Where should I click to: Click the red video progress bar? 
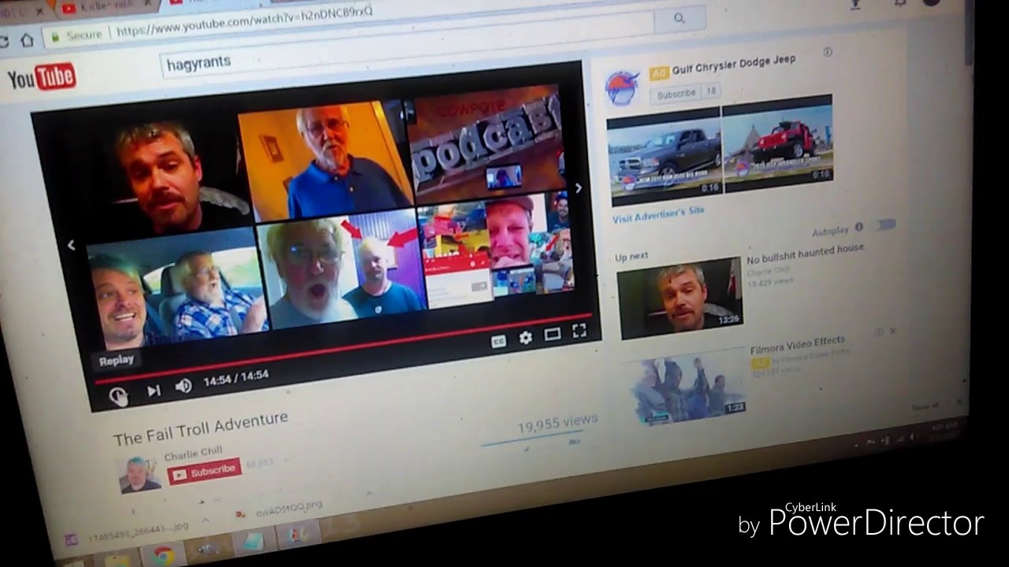[x=343, y=347]
